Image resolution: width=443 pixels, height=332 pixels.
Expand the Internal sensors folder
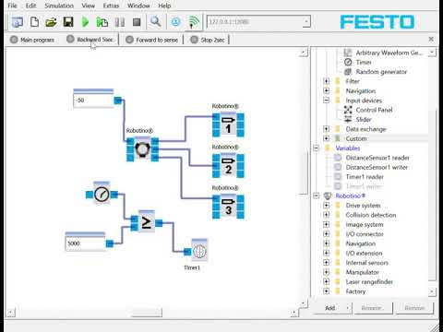(x=327, y=263)
